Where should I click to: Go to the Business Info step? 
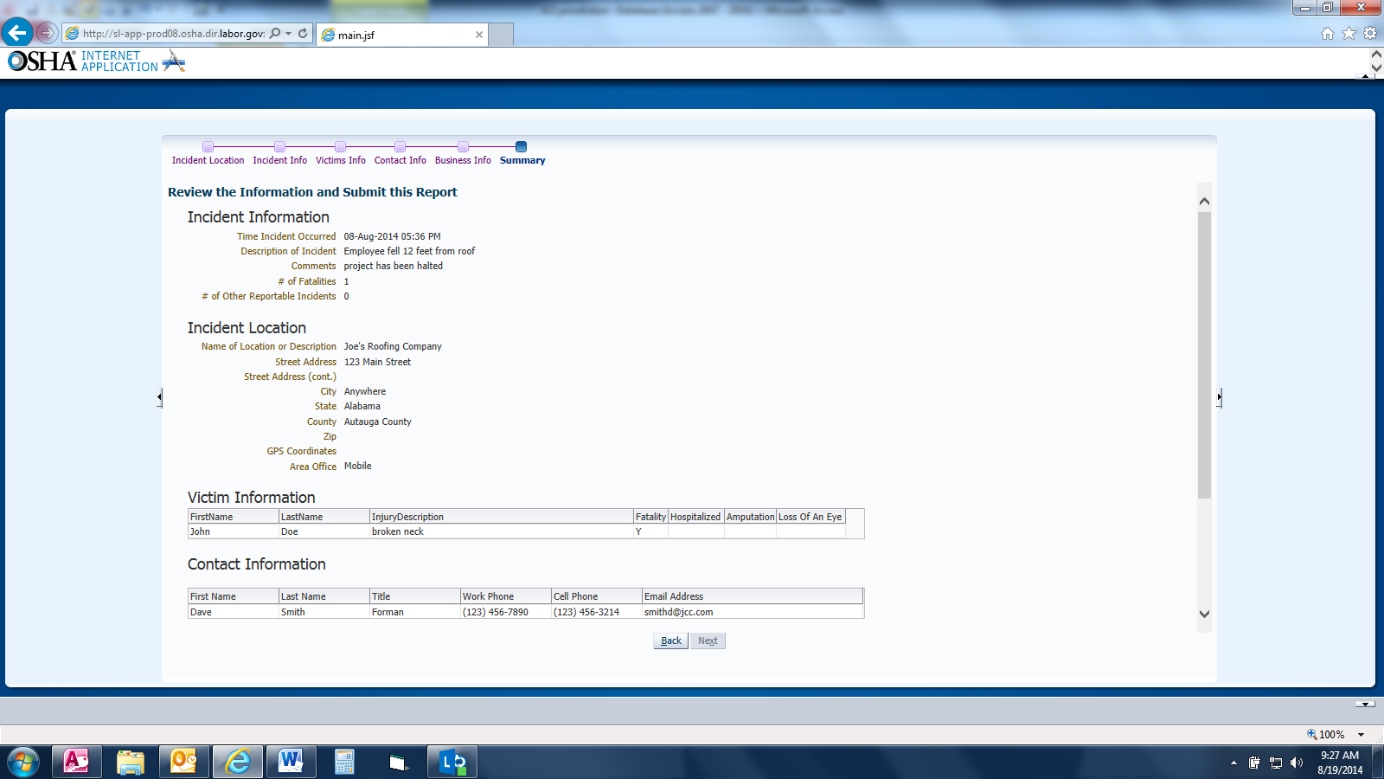point(463,160)
